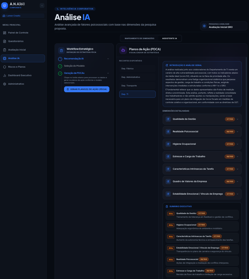Expand Quadro de Valores da Empresa chevron
Image resolution: width=249 pixels, height=279 pixels.
(238, 182)
